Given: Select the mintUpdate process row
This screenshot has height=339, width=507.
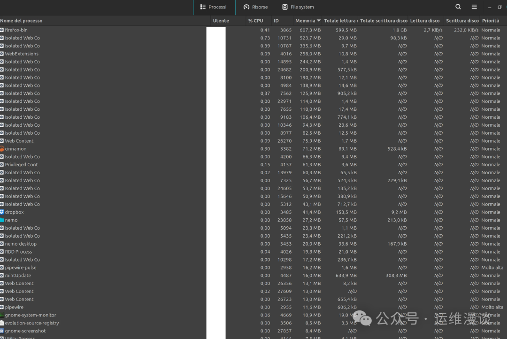Looking at the screenshot, I should pos(253,276).
